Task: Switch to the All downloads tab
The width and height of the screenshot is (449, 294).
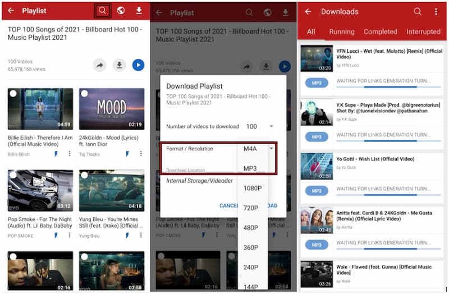Action: tap(311, 31)
